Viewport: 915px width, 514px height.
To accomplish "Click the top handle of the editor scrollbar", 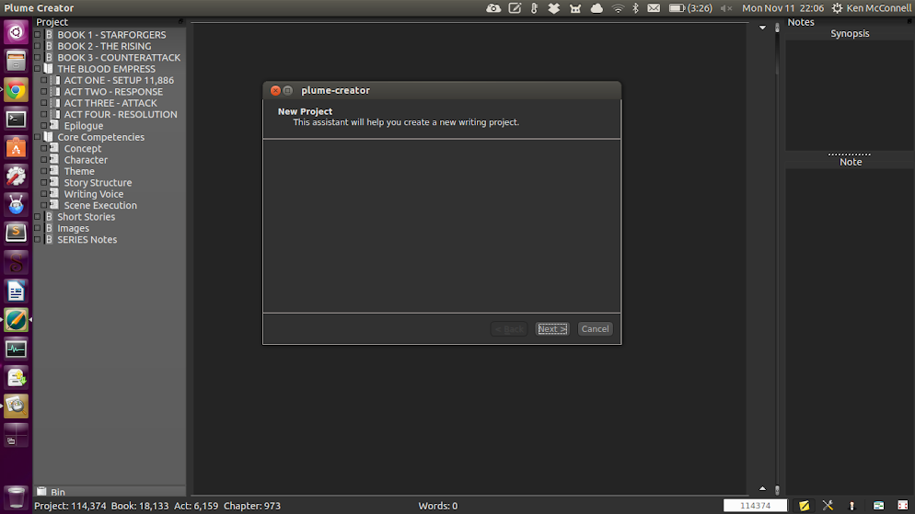I will pos(777,28).
